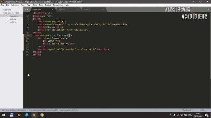Click the Sublime Text logo in title bar
Viewport: 211px width, 118px height.
(1, 2)
